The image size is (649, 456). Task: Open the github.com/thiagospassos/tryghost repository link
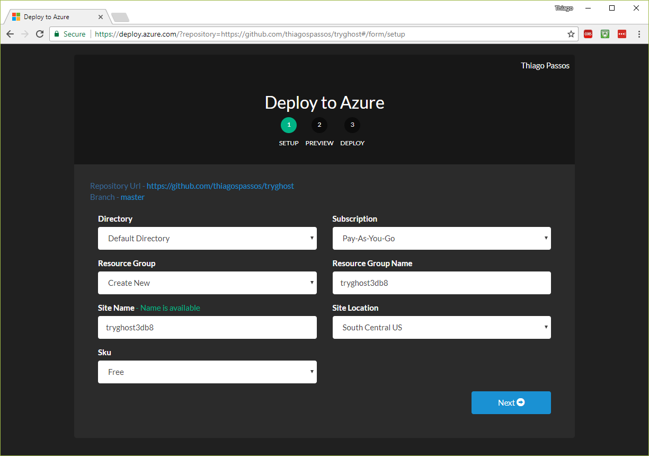(220, 186)
